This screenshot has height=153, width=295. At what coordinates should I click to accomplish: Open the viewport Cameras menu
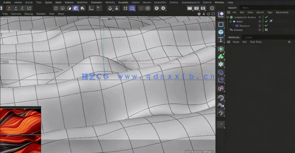click(16, 14)
